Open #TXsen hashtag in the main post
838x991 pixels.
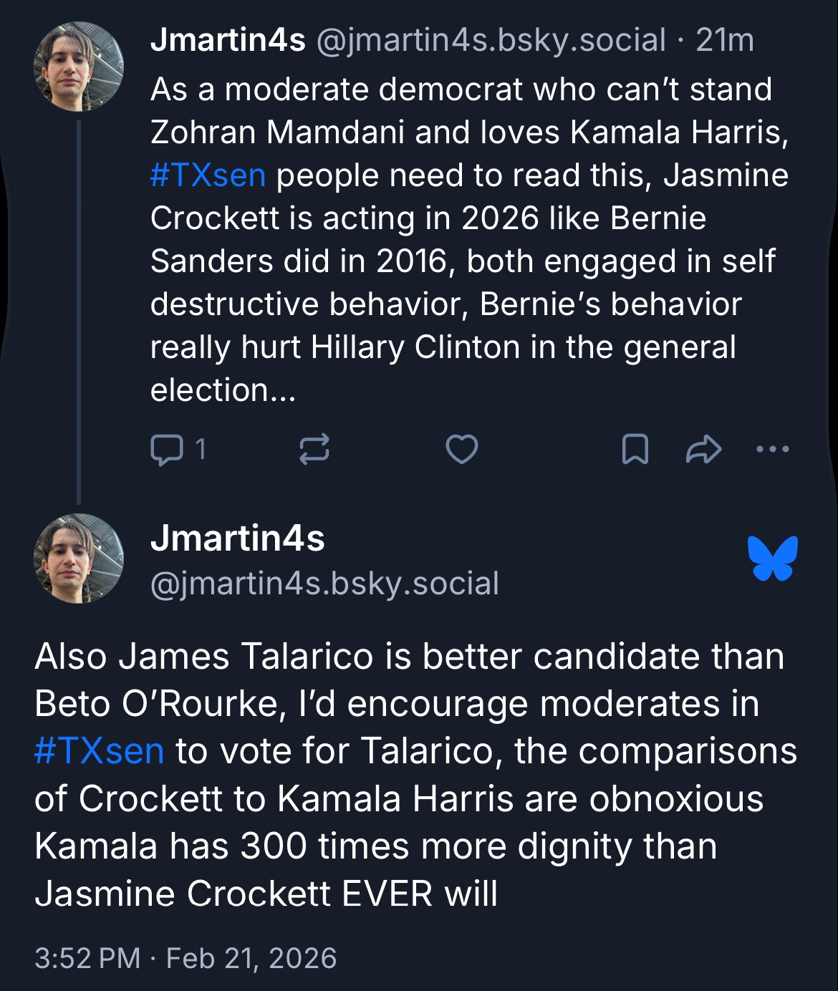[99, 751]
